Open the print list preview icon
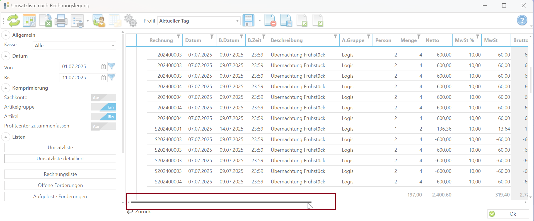This screenshot has height=221, width=534. click(x=77, y=21)
